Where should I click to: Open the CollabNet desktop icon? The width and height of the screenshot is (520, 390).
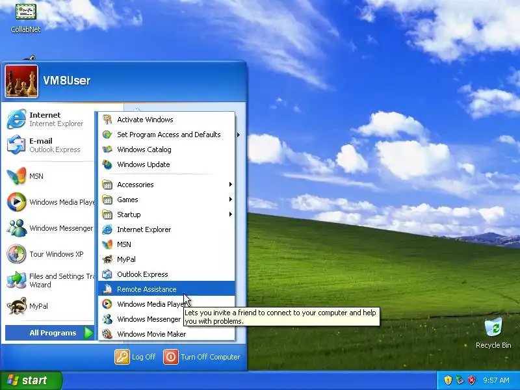[25, 18]
